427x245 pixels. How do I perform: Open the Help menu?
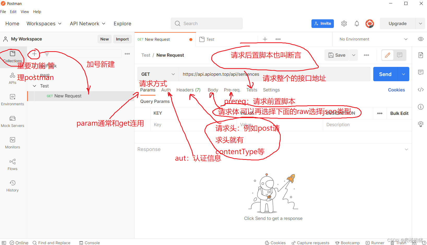click(37, 12)
